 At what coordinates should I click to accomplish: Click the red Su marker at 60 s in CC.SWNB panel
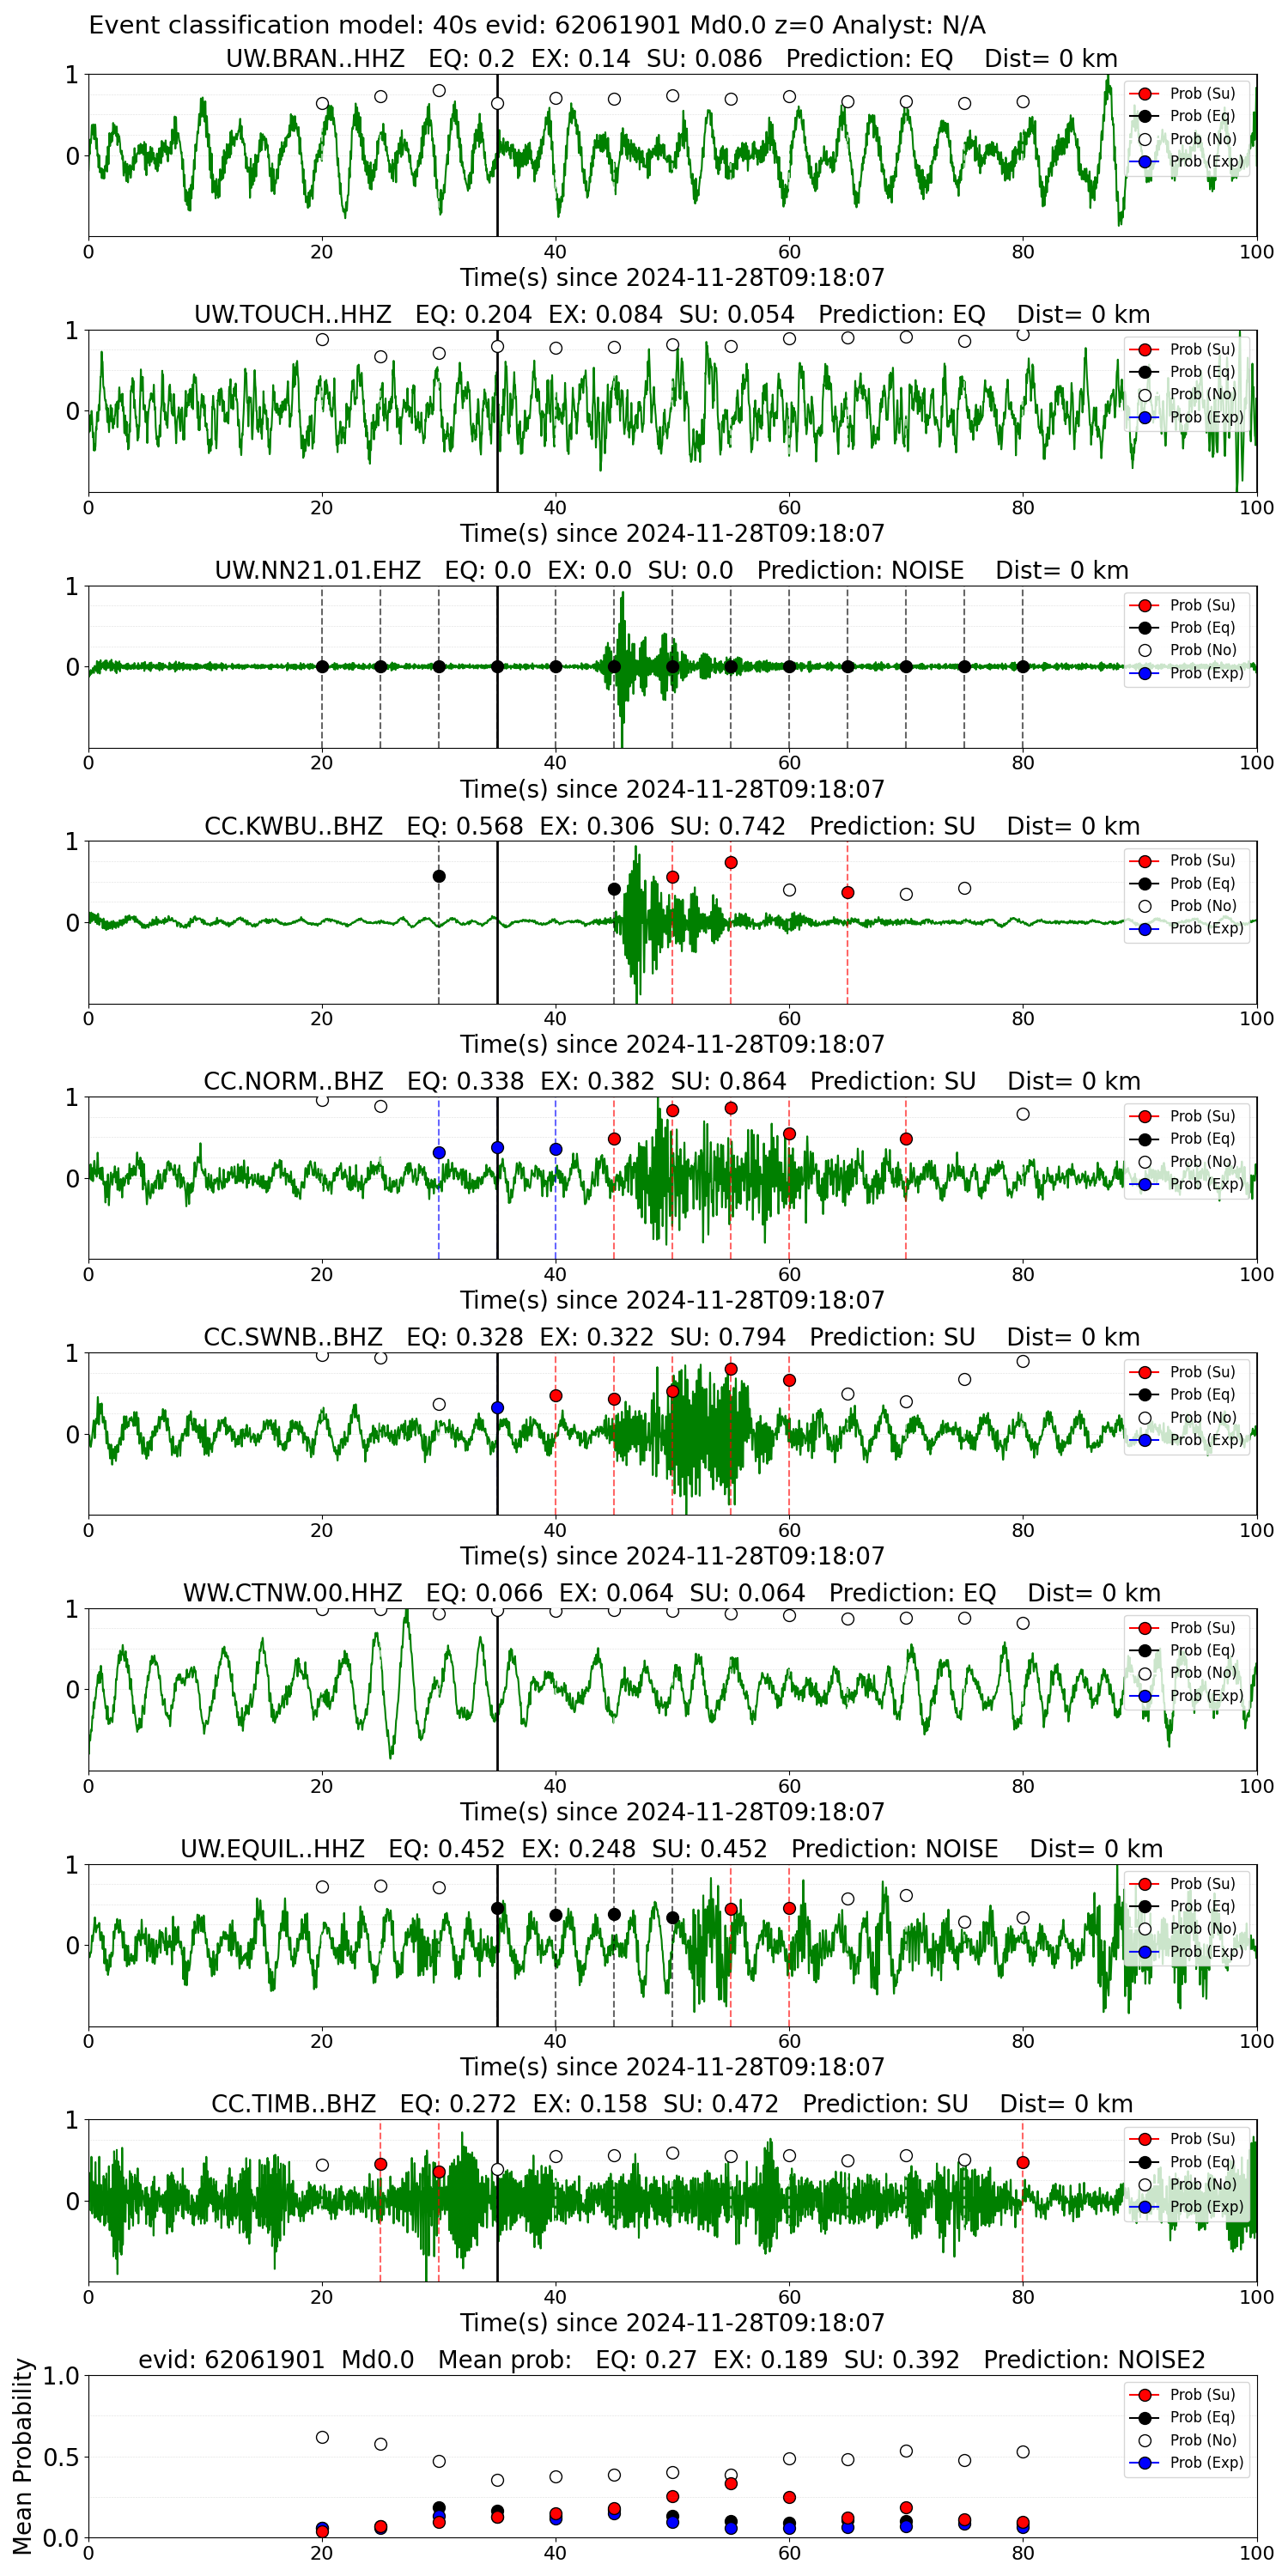[x=789, y=1380]
